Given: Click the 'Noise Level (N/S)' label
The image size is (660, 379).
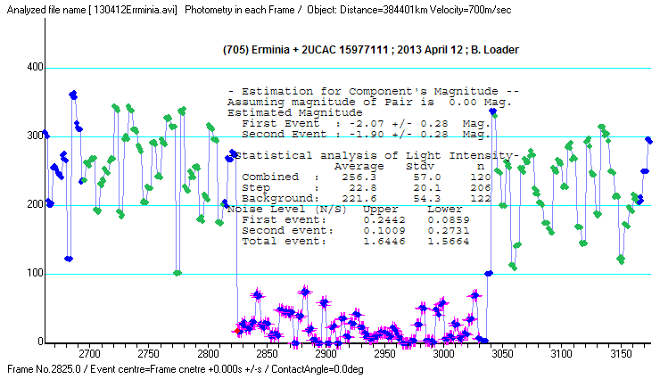Looking at the screenshot, I should 287,209.
